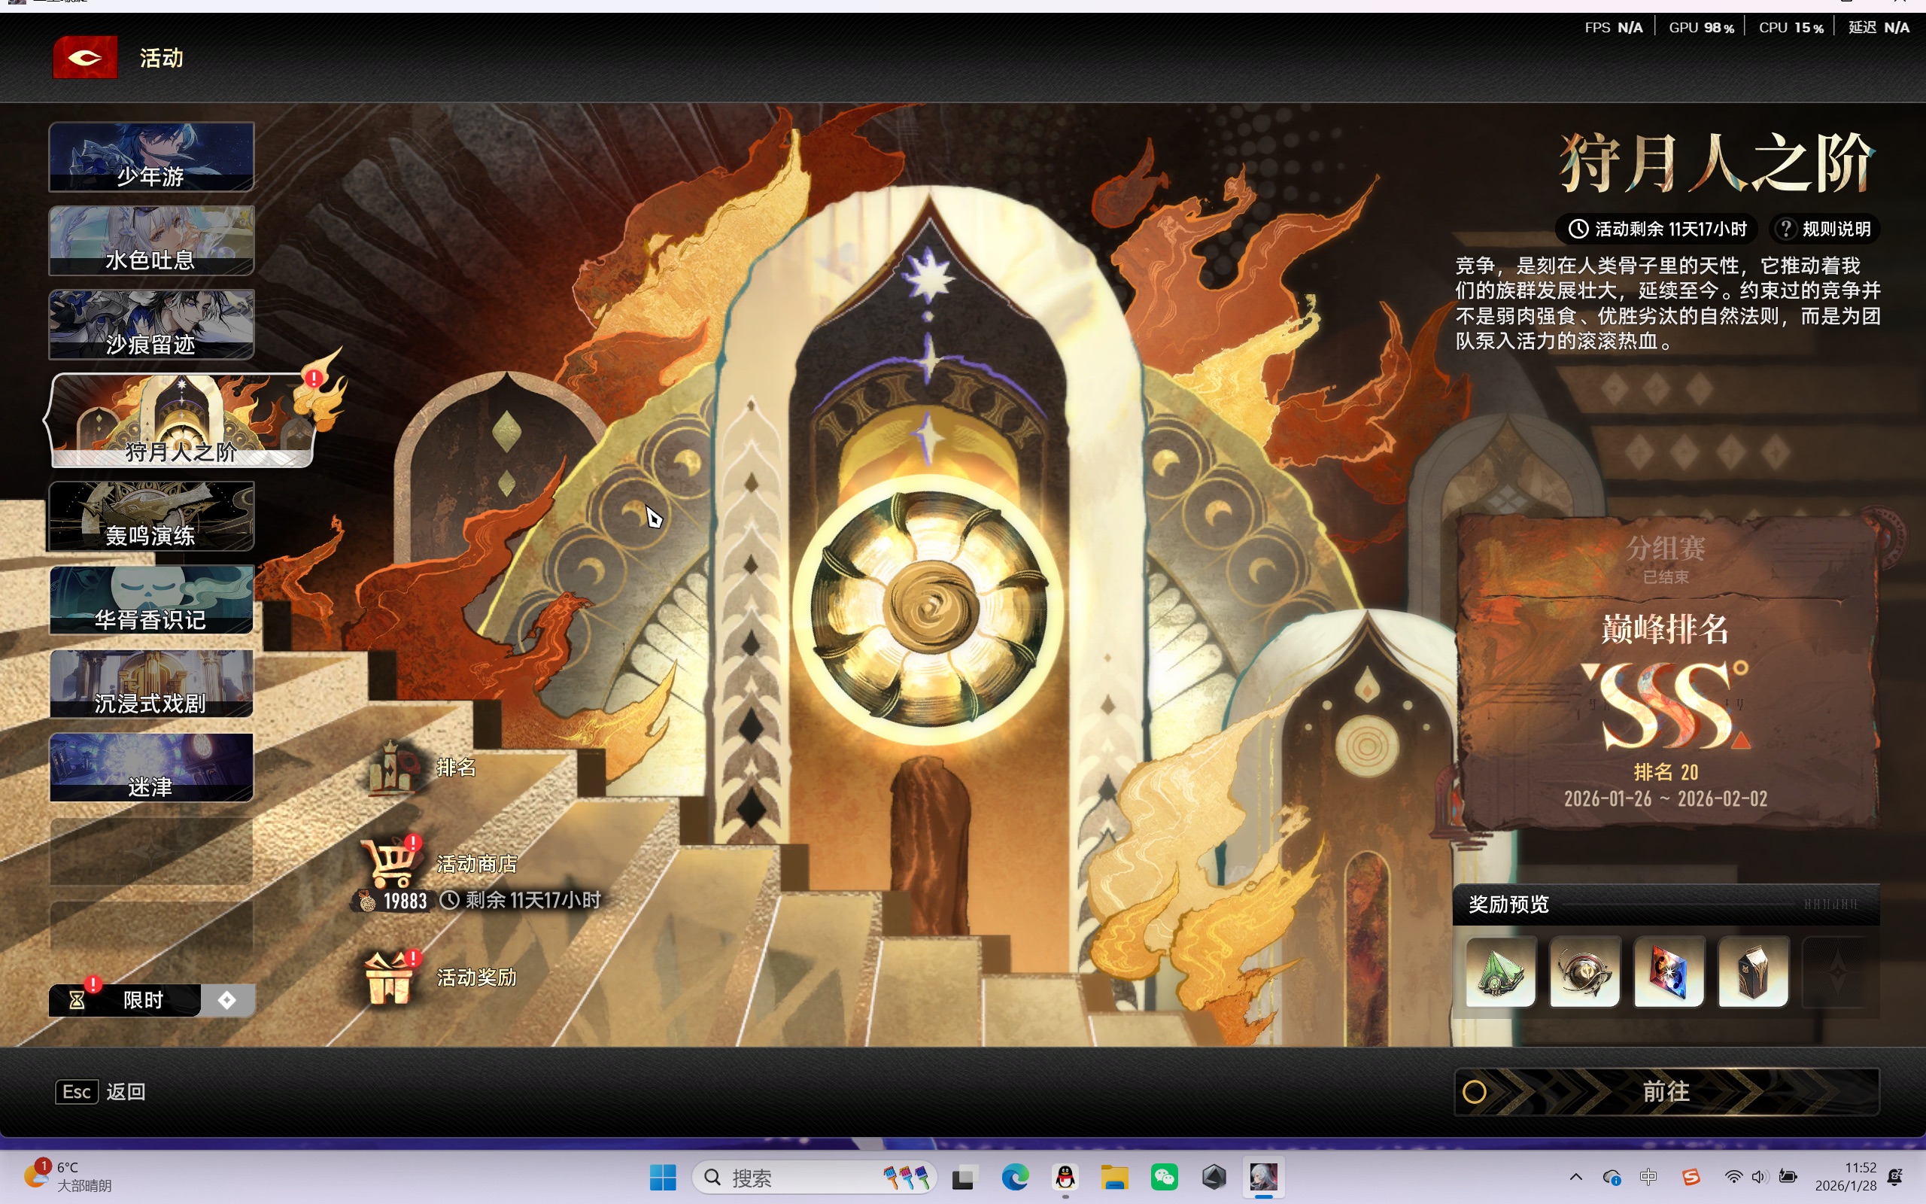This screenshot has height=1204, width=1926.
Task: Select the 沉浸式戏剧 event entry
Action: click(151, 683)
